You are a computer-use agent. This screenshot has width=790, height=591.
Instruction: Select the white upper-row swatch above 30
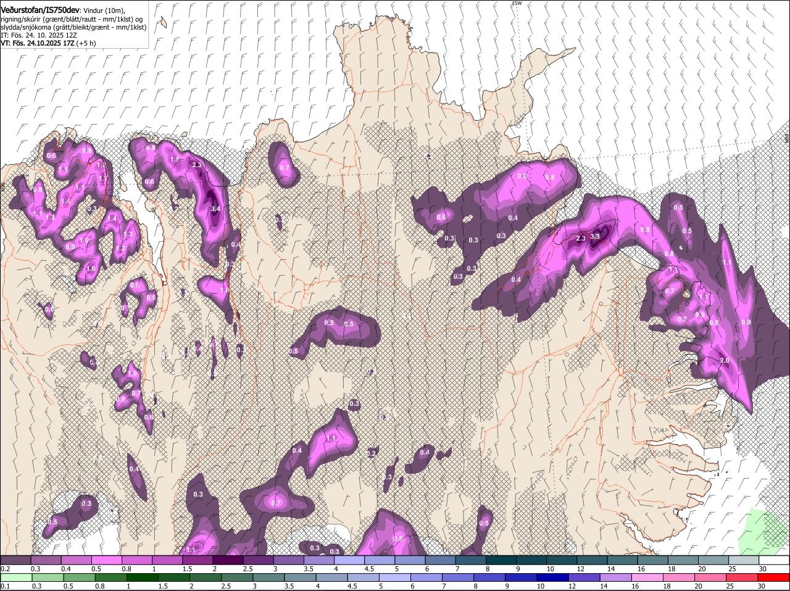[x=773, y=560]
